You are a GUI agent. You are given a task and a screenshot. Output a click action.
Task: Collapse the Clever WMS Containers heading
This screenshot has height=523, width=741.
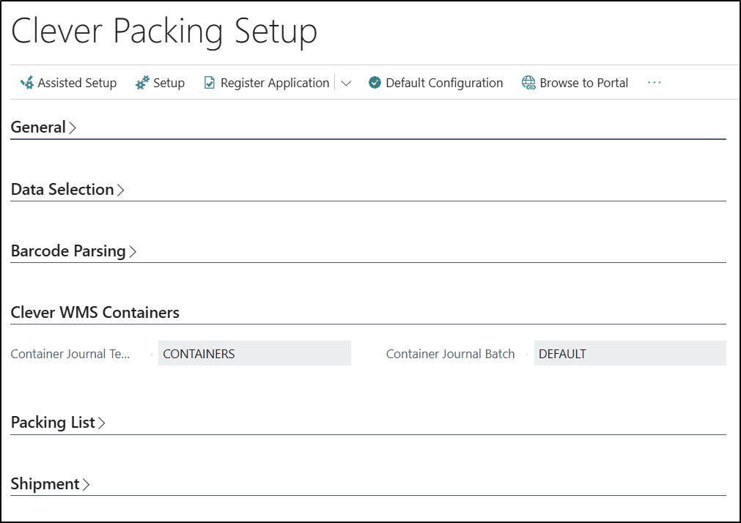click(95, 313)
